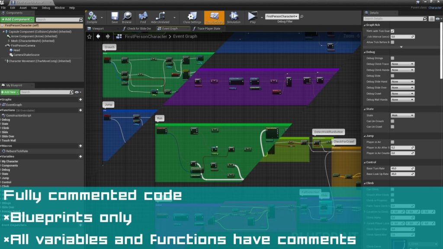Enable the Allow Tick Before Begin checkbox
Screen dimensions: 443x249
click(x=392, y=42)
